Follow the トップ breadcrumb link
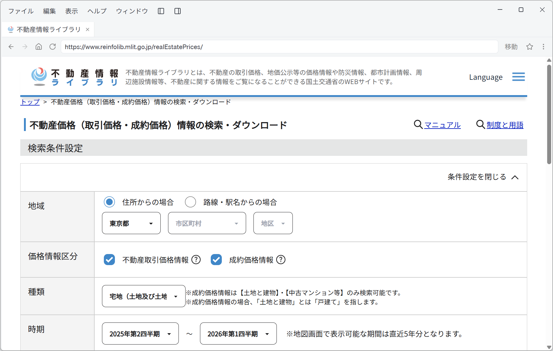Image resolution: width=553 pixels, height=351 pixels. [30, 102]
